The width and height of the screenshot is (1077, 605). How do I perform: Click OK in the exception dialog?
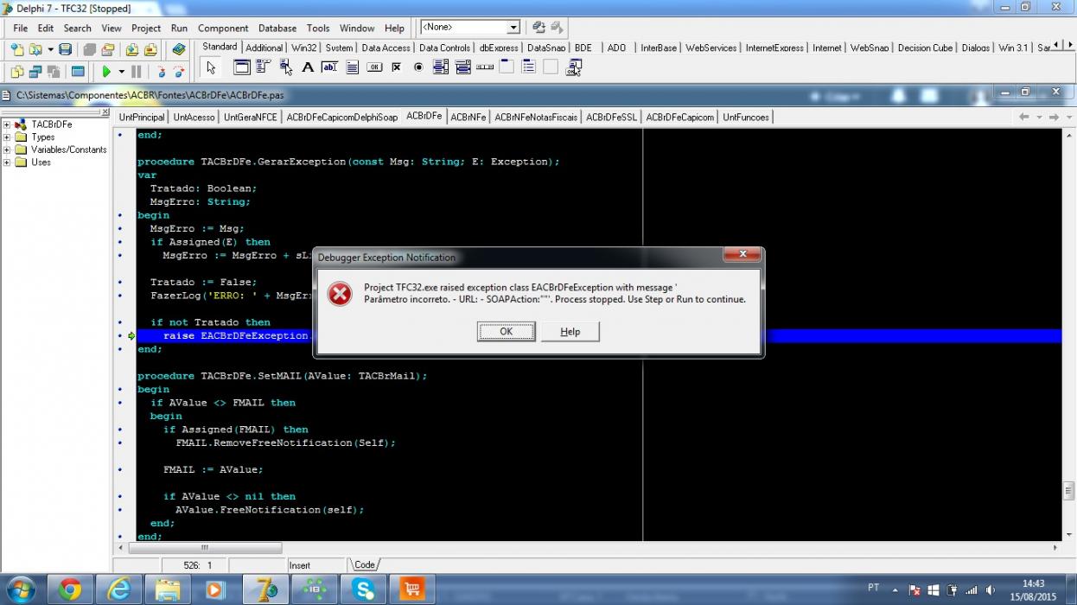coord(507,332)
